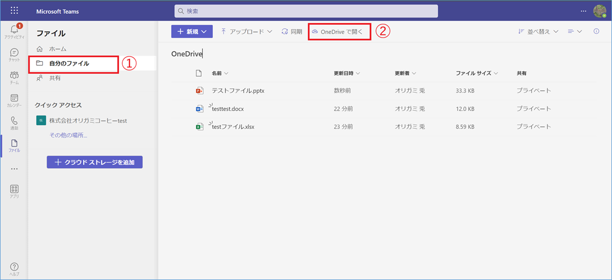Sort by 更新日時 column header

[x=347, y=74]
